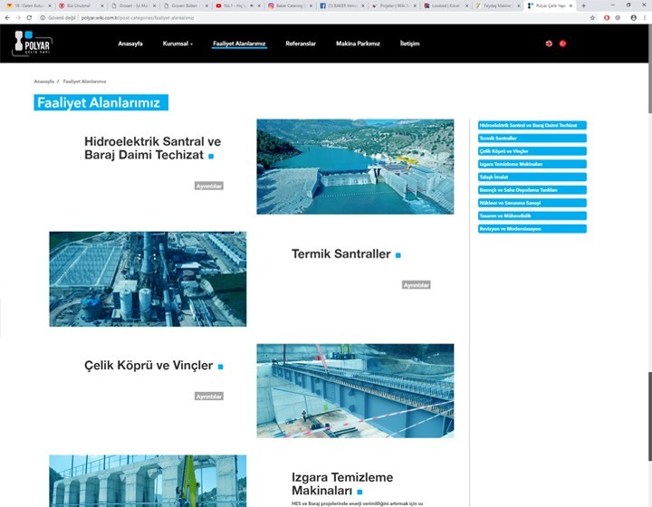The width and height of the screenshot is (652, 507).
Task: Open the dam aerial photo thumbnail
Action: click(355, 167)
